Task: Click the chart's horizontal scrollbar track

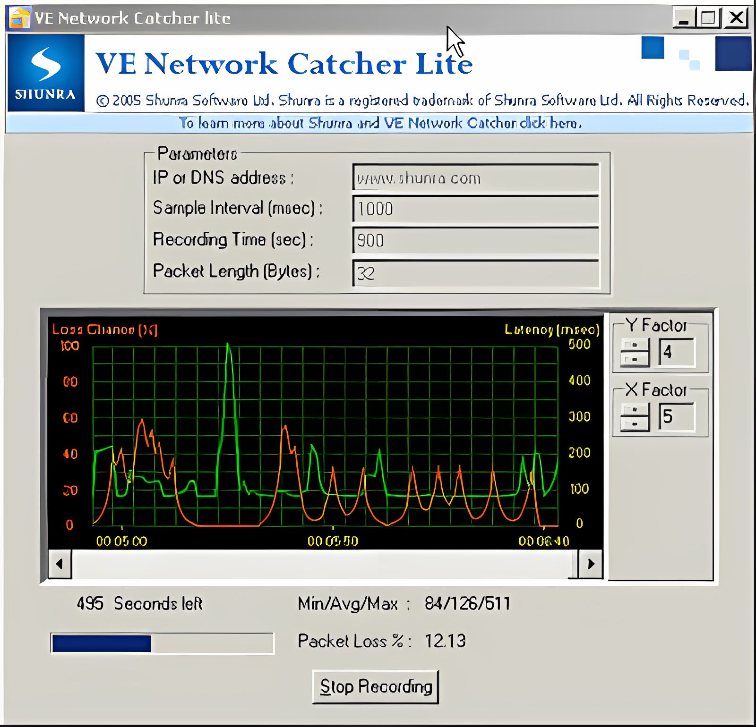Action: tap(325, 564)
